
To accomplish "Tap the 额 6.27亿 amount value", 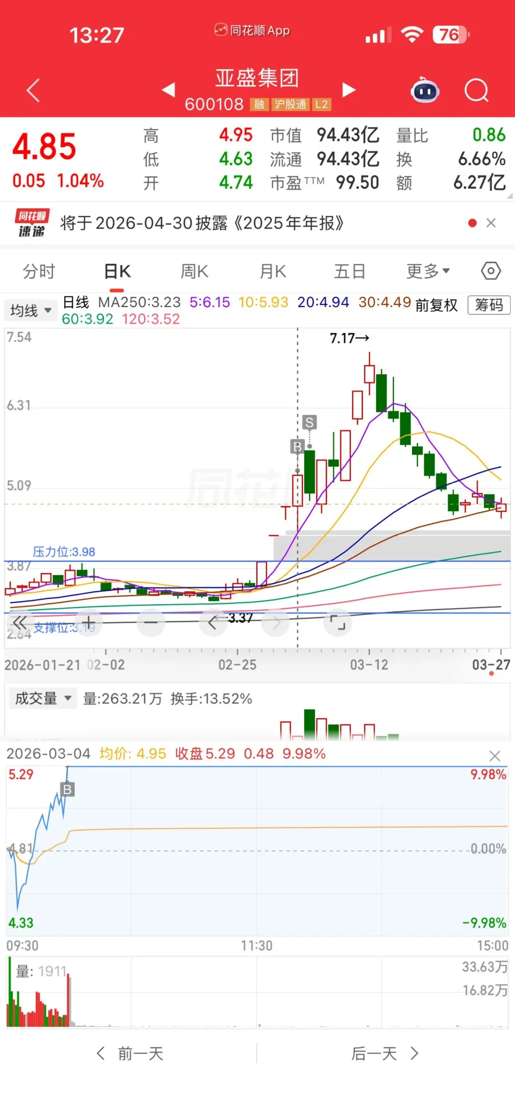I will pos(479,182).
